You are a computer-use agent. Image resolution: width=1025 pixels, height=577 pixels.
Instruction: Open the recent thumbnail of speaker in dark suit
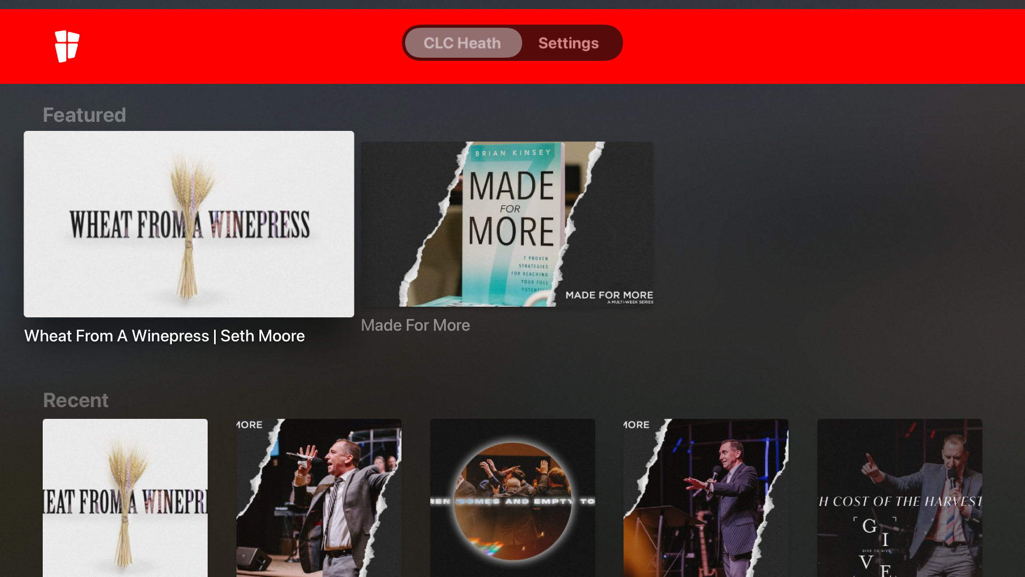click(x=706, y=498)
